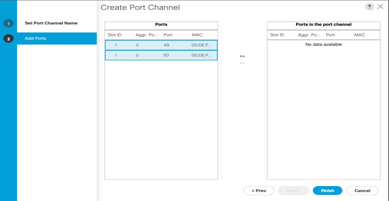The width and height of the screenshot is (389, 201).
Task: Click slot ID 1 in port 49 row
Action: 116,45
